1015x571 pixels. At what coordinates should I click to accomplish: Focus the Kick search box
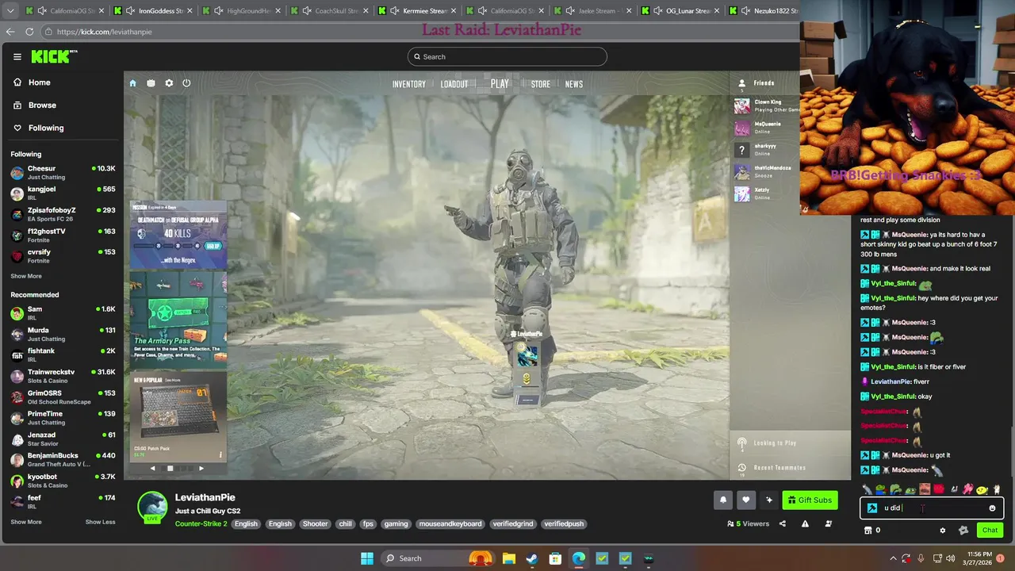[507, 56]
